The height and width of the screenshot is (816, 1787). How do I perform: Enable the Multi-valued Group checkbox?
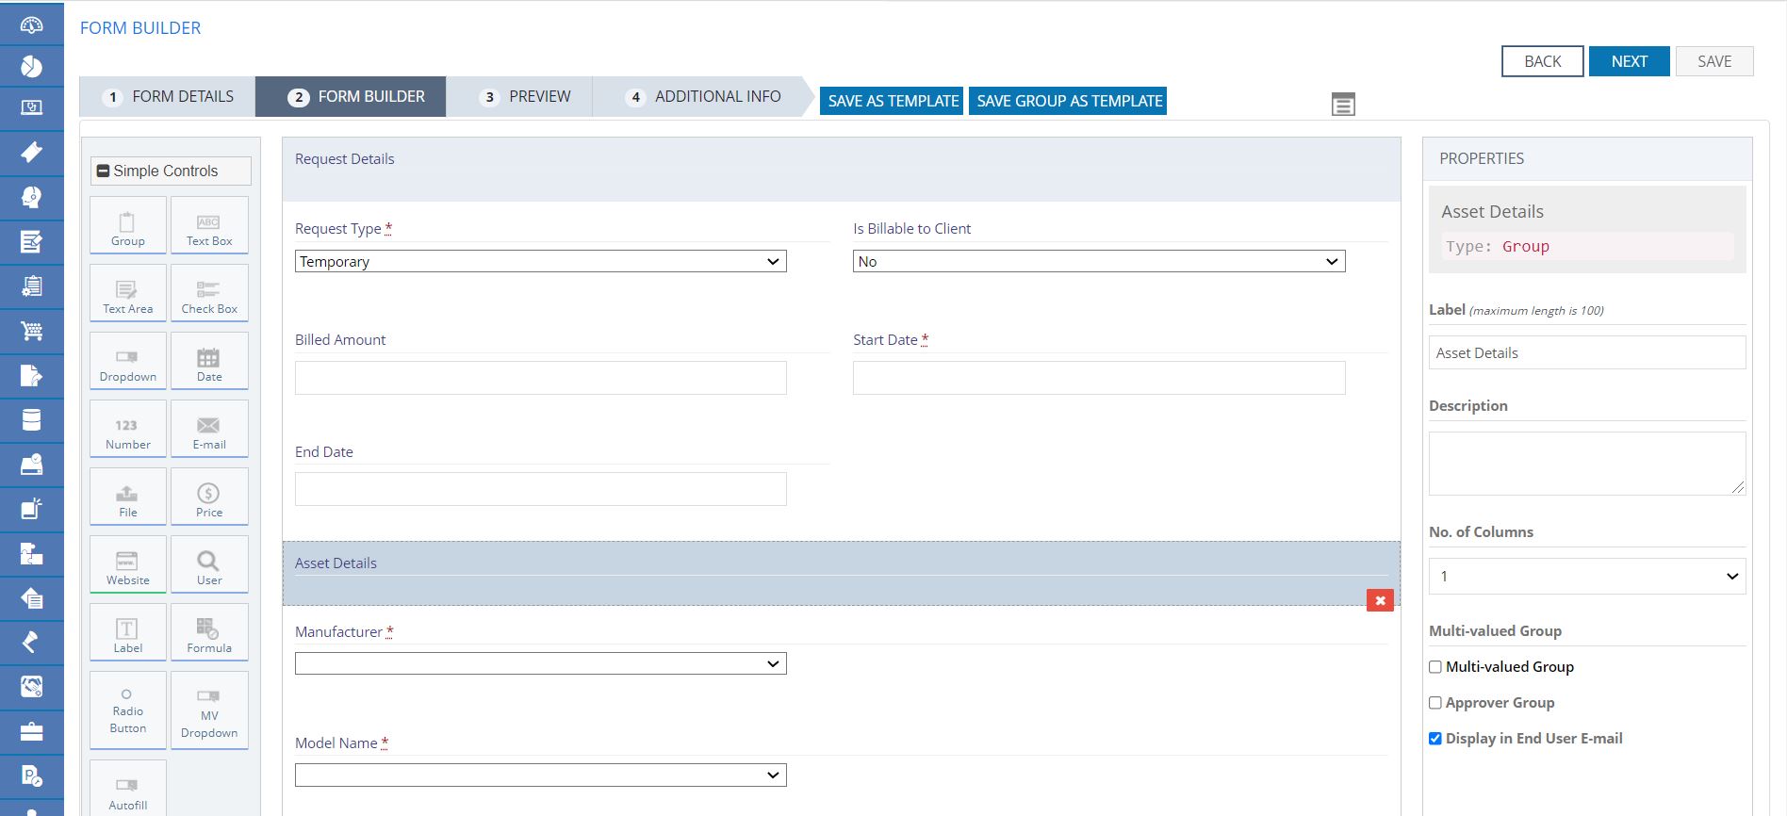pos(1435,667)
